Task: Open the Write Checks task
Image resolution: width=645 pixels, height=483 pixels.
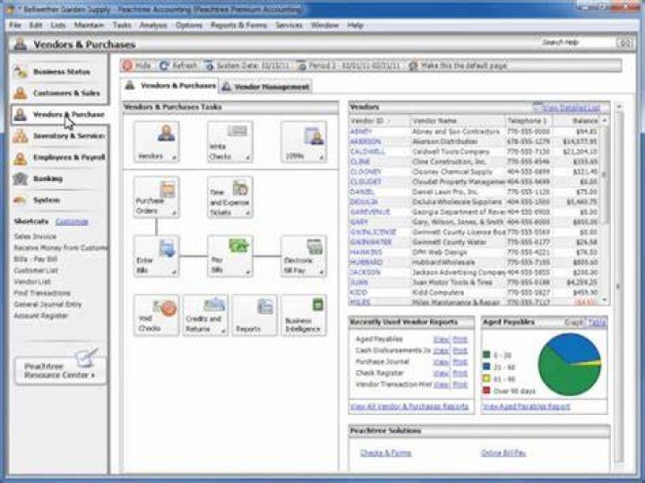Action: [x=230, y=142]
